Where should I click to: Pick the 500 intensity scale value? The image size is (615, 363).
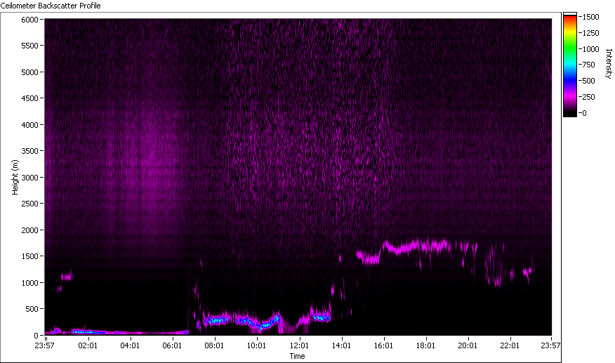pyautogui.click(x=589, y=81)
